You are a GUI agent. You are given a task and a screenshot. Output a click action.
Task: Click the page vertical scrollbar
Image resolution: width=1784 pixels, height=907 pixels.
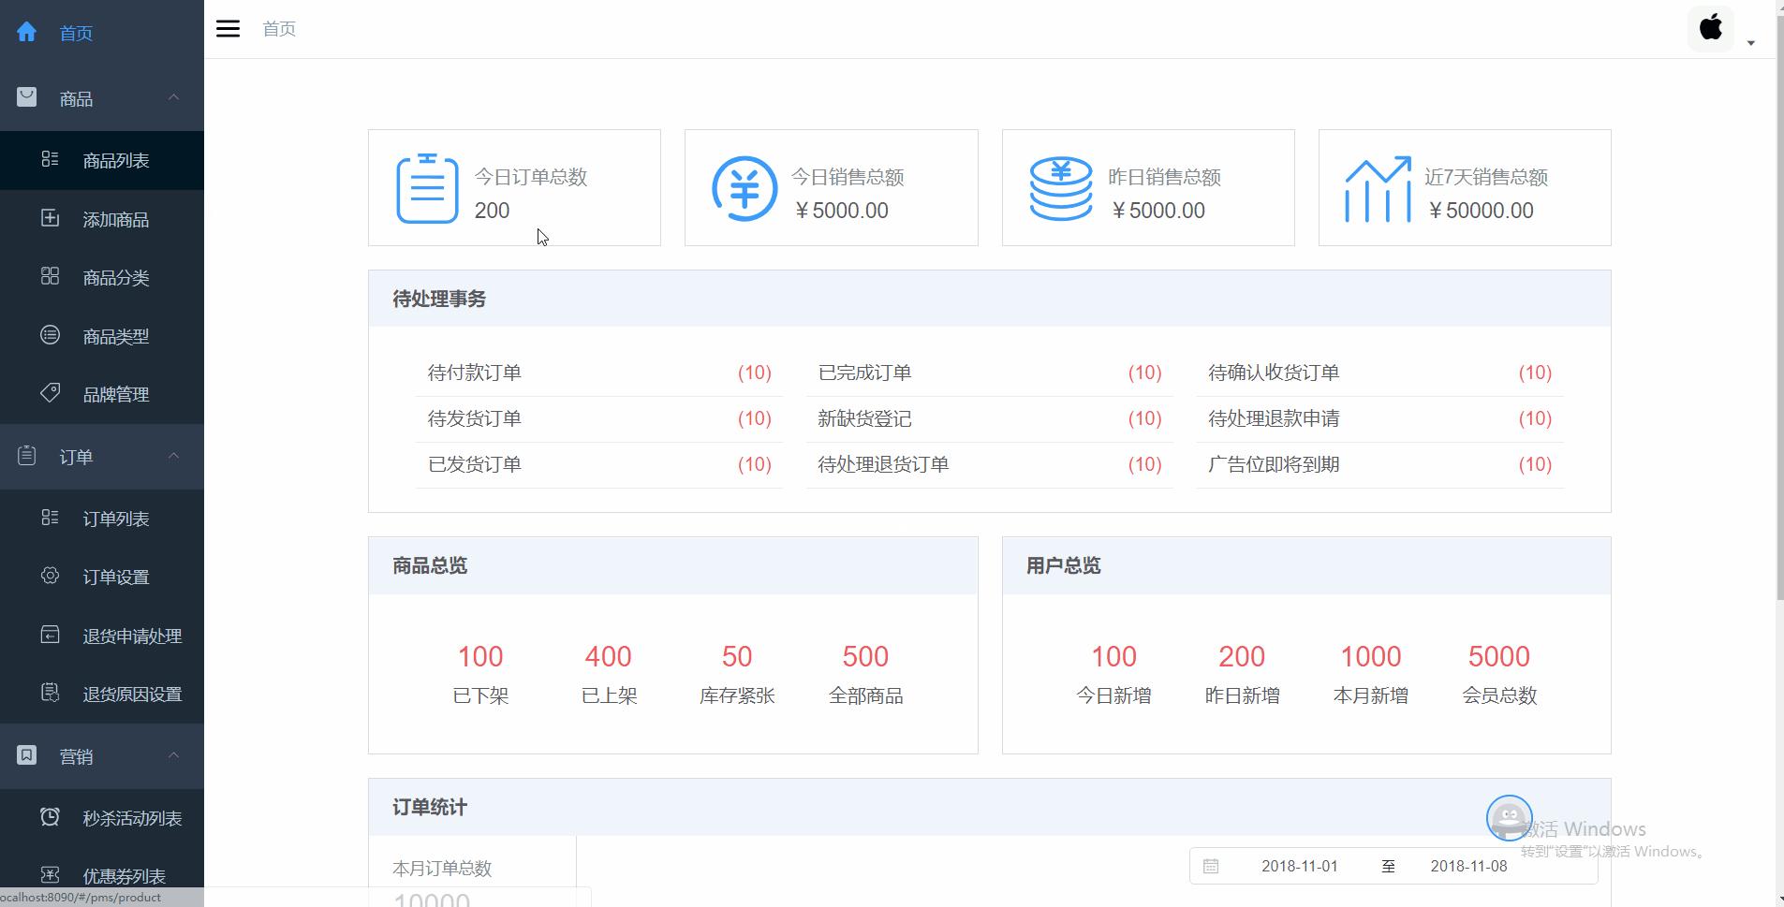click(x=1779, y=309)
